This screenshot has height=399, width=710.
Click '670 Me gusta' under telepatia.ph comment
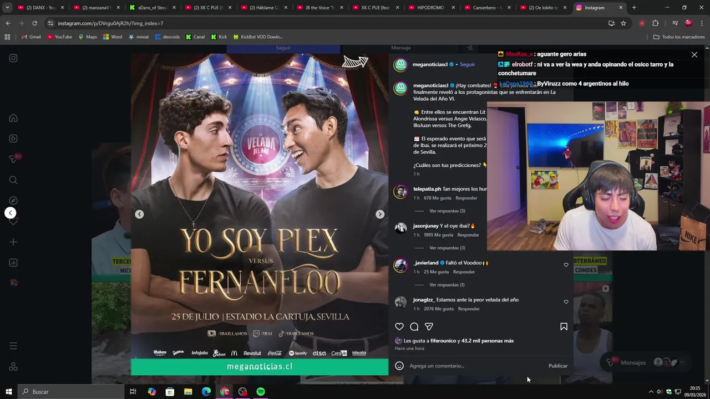click(438, 198)
